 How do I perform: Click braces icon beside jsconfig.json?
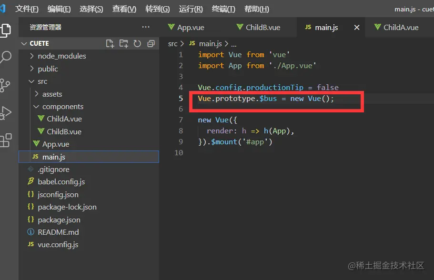[x=30, y=194]
